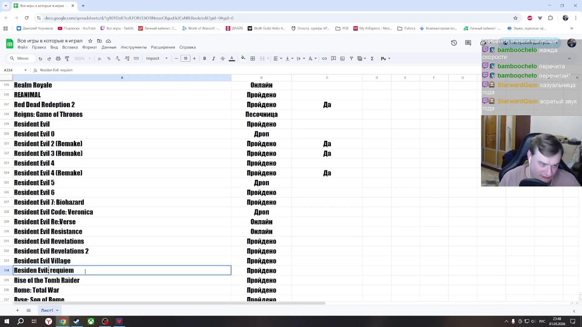Viewport: 582px width, 327px height.
Task: Open the Вид menu
Action: click(54, 47)
